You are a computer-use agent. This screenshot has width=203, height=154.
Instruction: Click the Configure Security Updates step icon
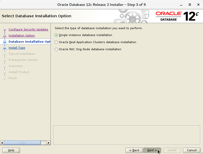click(x=4, y=29)
